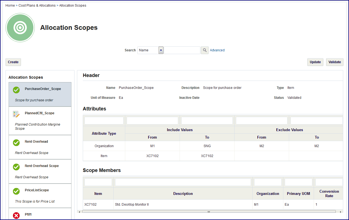Click the Update button

click(x=315, y=62)
